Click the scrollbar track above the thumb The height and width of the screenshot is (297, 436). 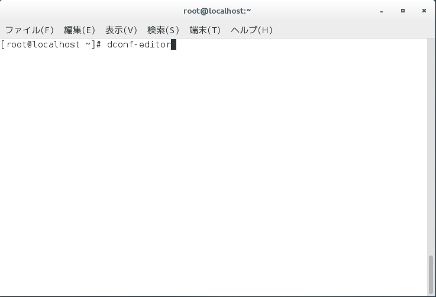click(431, 146)
